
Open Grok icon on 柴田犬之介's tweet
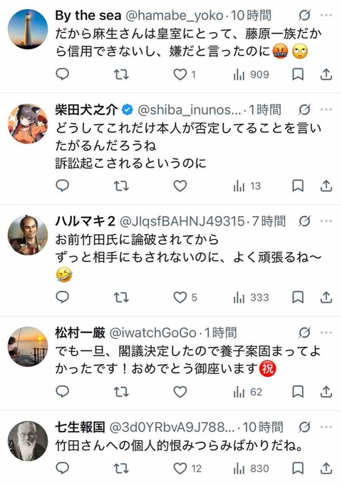[304, 109]
